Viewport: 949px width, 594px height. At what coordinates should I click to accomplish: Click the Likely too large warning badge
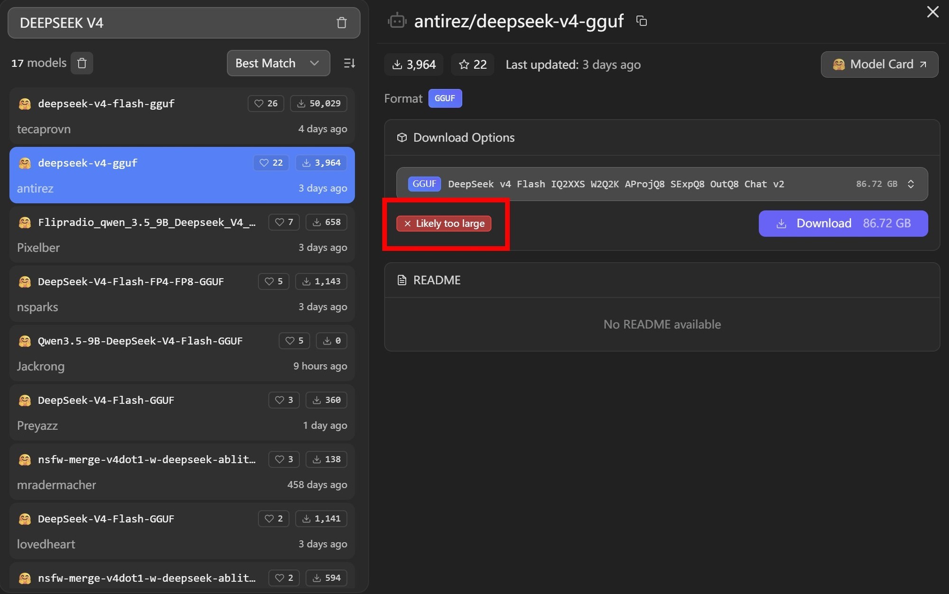tap(444, 223)
